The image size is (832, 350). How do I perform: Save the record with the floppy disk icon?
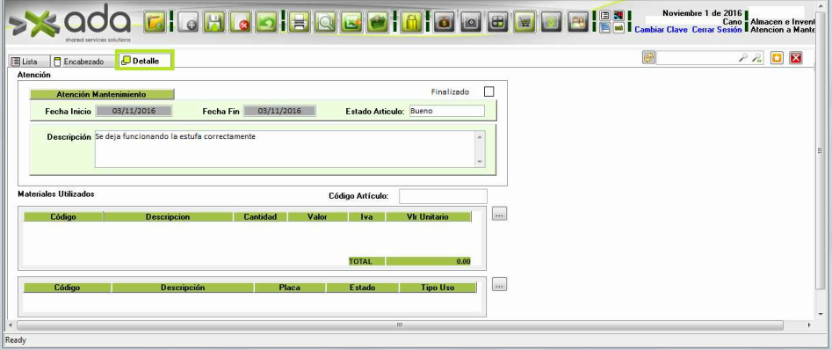point(214,22)
